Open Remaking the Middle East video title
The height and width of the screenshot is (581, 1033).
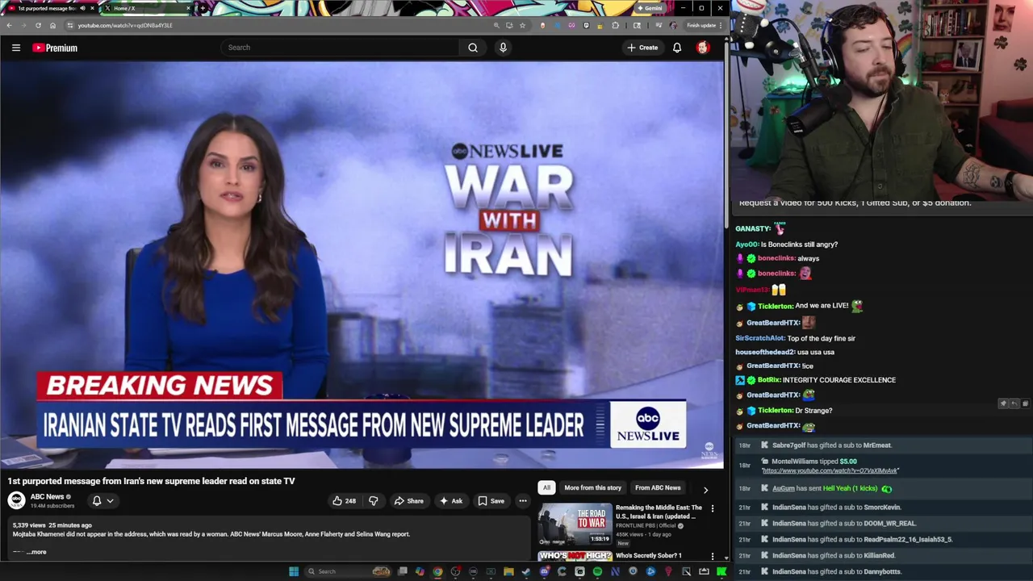coord(659,512)
